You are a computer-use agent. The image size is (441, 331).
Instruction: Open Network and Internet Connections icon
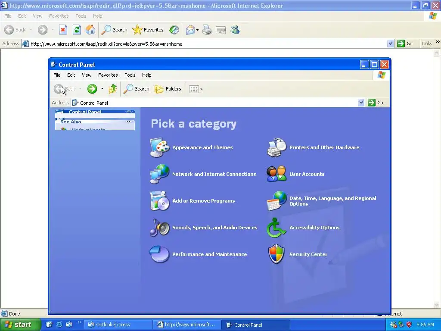pos(159,174)
